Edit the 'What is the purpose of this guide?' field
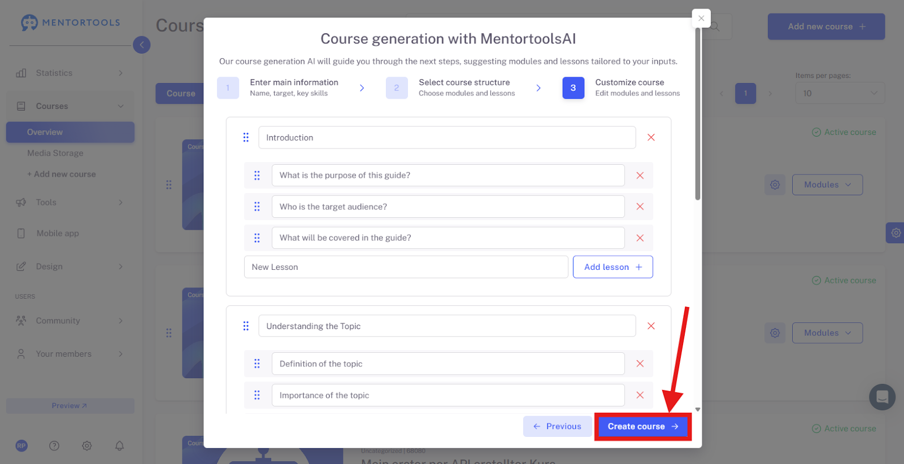This screenshot has height=464, width=904. (448, 176)
